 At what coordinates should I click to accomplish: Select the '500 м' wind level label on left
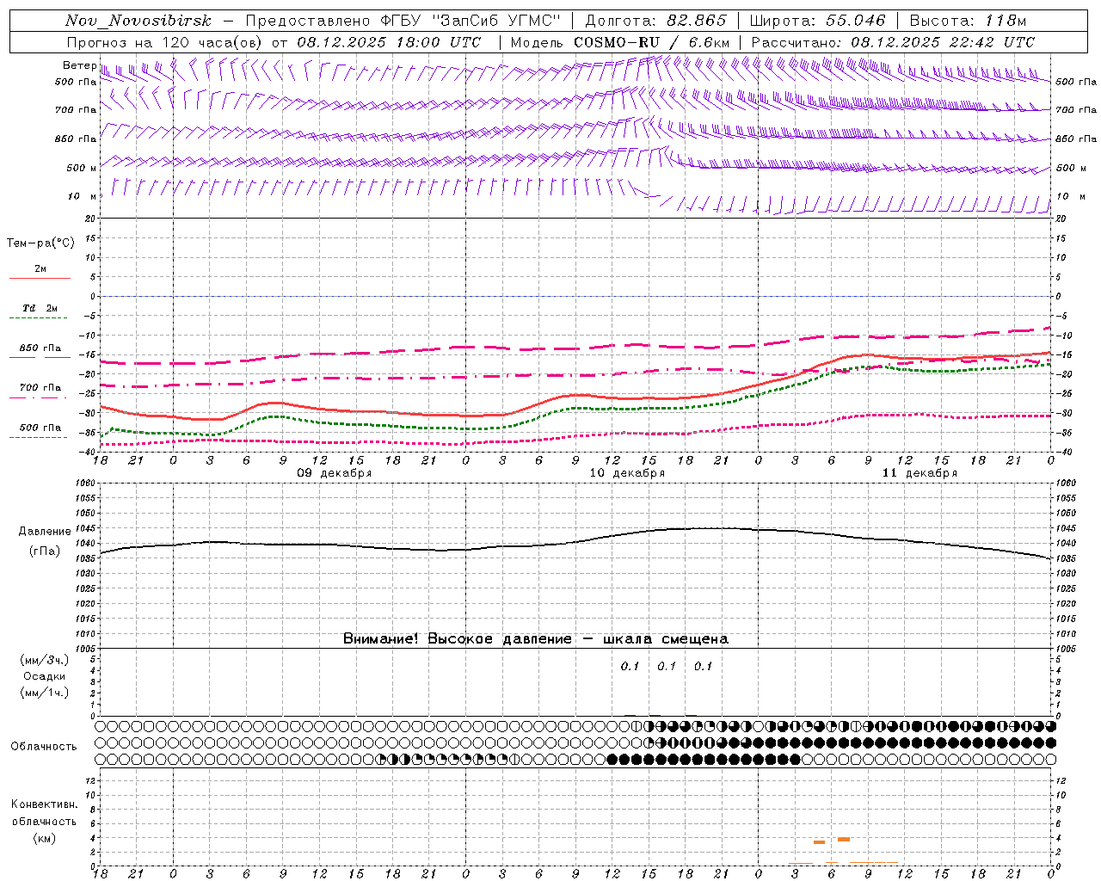click(x=82, y=168)
